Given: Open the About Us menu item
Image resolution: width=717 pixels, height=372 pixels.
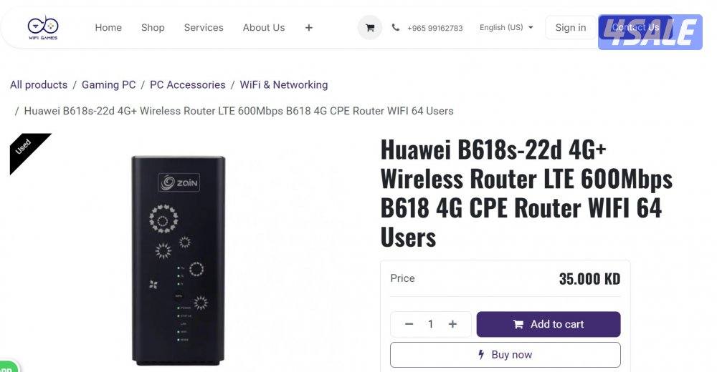Looking at the screenshot, I should [x=264, y=27].
